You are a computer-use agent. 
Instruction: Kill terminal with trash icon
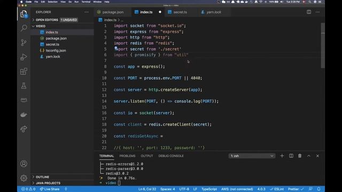[300, 156]
